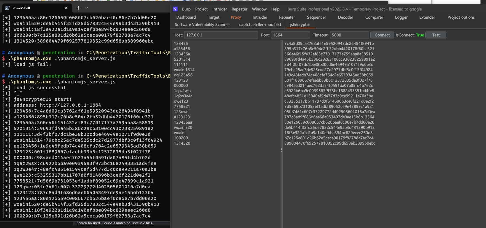Select 'a123456' in the Burp payload list
486x228 pixels.
pos(182,49)
